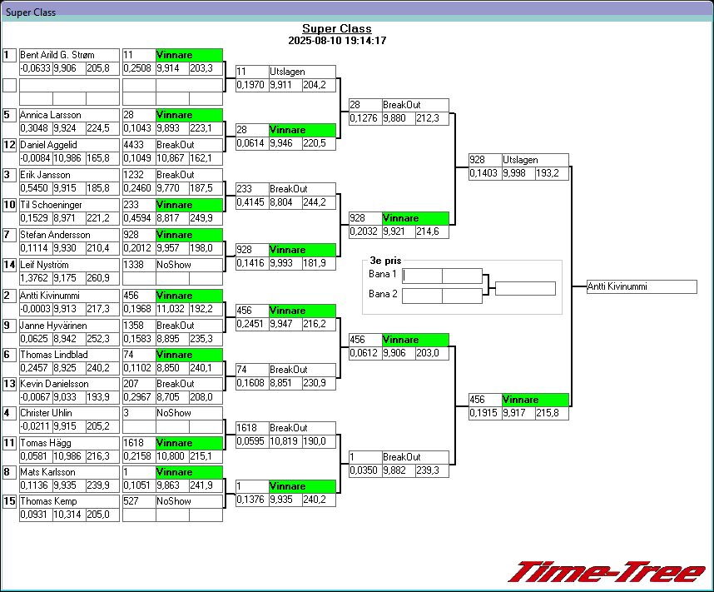Select the reaction time cell showing 1,3762

coord(35,278)
